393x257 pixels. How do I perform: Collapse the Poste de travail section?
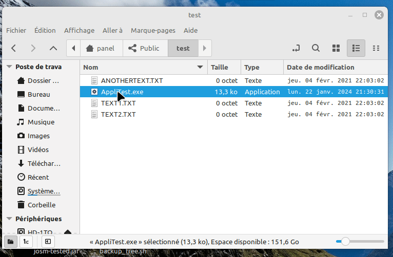(x=9, y=67)
